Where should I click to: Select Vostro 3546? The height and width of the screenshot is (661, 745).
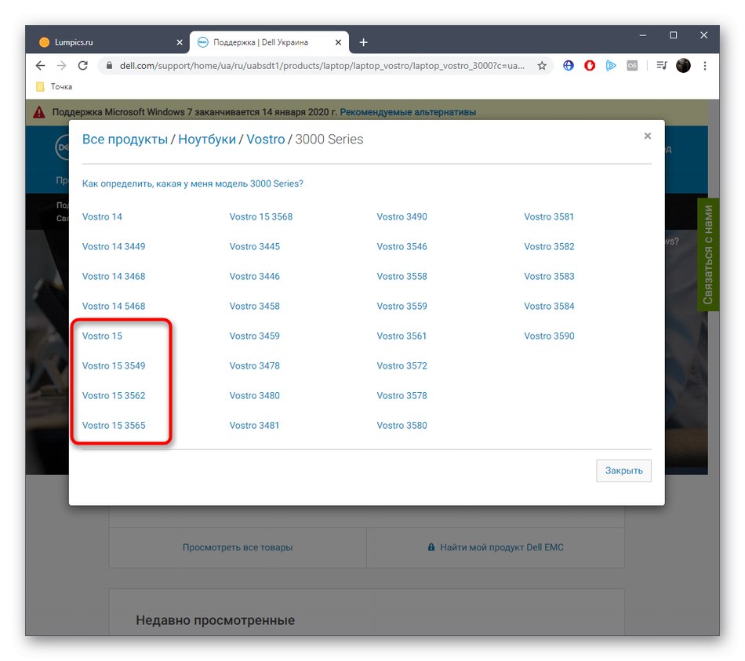tap(402, 247)
